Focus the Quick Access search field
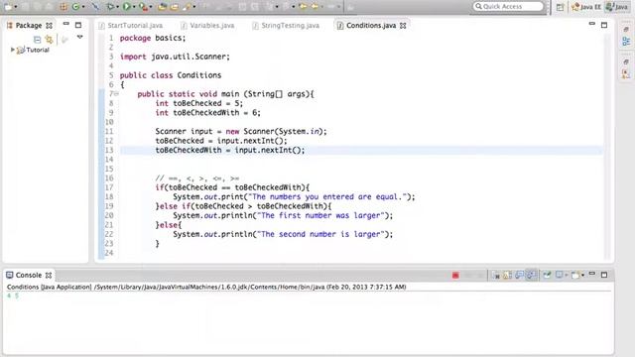635x357 pixels. click(508, 7)
